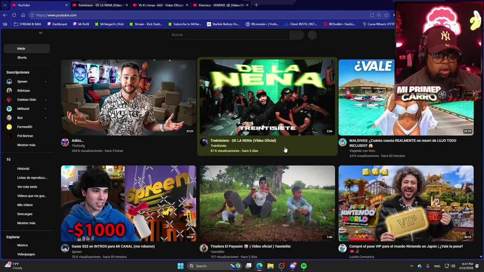Open the IRLremote+ bookmark

262,24
